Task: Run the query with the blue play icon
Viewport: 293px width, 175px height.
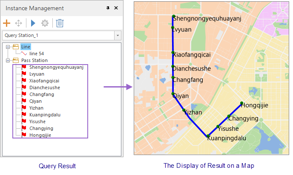Action: [33, 23]
